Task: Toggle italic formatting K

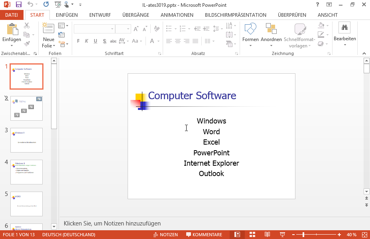Action: pyautogui.click(x=87, y=41)
